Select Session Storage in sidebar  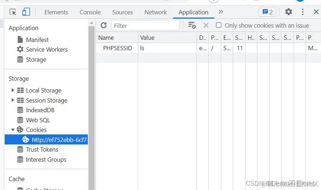point(47,100)
